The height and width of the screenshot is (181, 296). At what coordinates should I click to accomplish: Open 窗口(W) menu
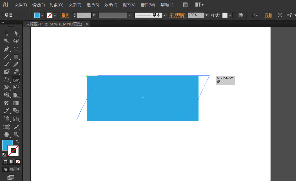(148, 5)
